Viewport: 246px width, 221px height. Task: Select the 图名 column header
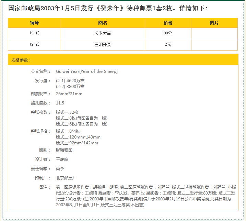[x=103, y=23]
